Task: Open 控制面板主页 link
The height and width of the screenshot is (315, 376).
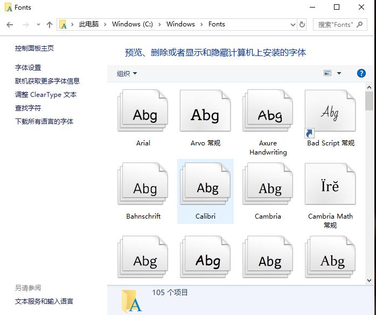Action: click(x=34, y=48)
